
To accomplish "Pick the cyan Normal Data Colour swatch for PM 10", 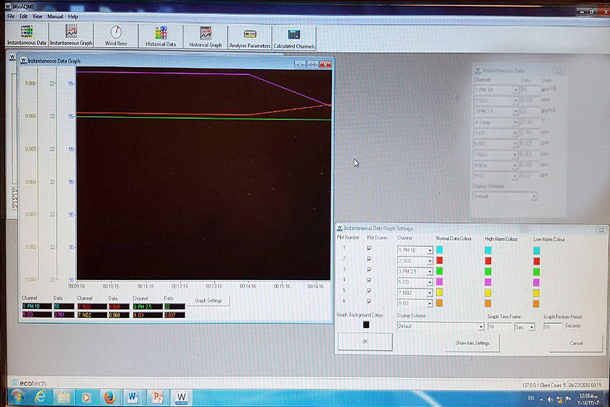I will point(440,250).
